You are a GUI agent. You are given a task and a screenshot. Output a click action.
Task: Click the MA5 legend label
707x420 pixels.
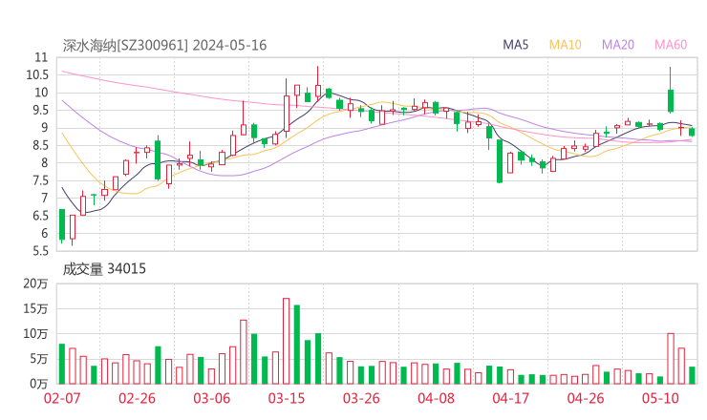[515, 45]
